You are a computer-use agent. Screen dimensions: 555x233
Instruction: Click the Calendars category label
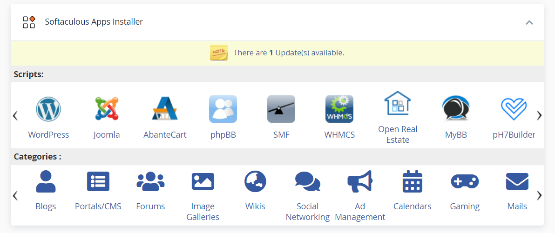click(413, 206)
